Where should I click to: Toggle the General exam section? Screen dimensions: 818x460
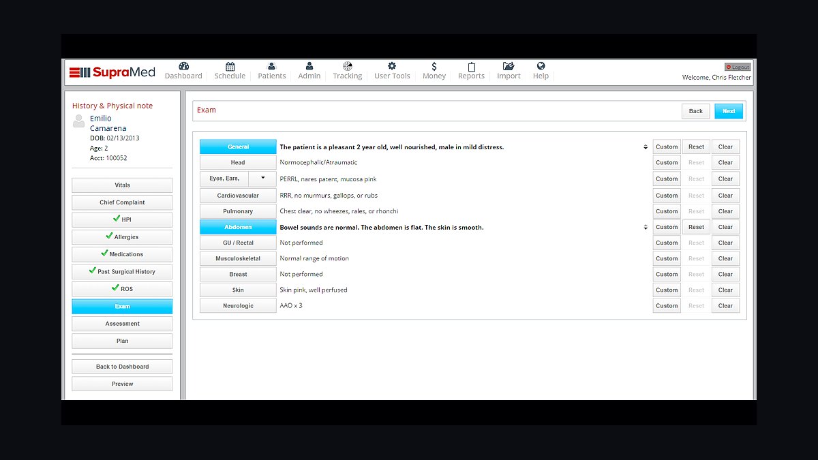[238, 147]
